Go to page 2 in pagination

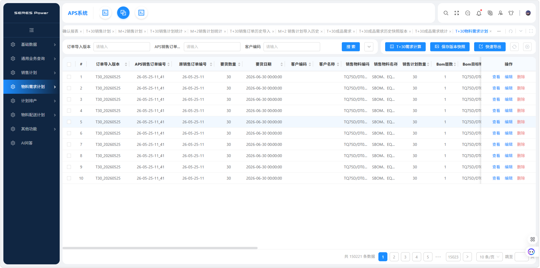394,257
